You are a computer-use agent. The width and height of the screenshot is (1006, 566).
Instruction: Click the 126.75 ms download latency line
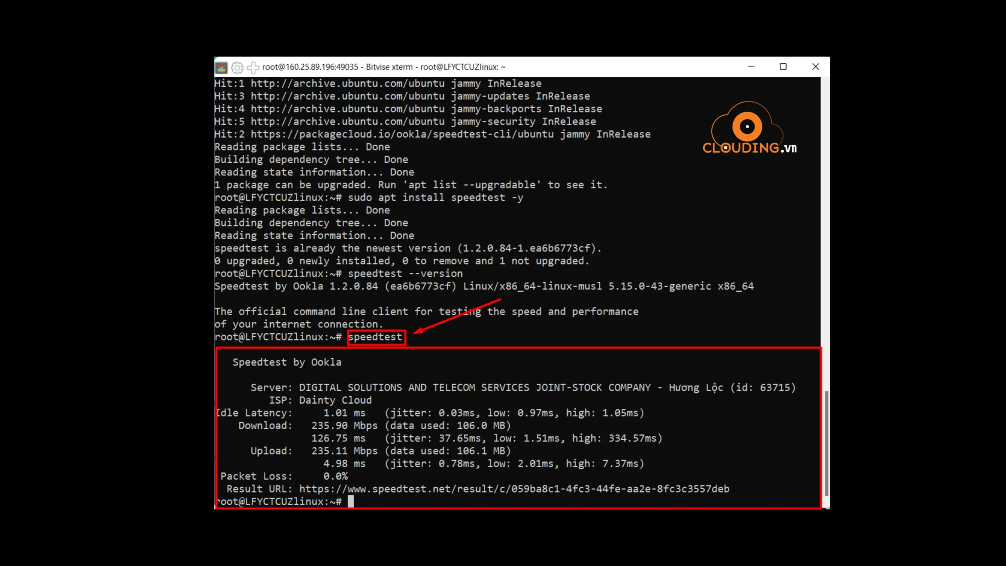(487, 438)
